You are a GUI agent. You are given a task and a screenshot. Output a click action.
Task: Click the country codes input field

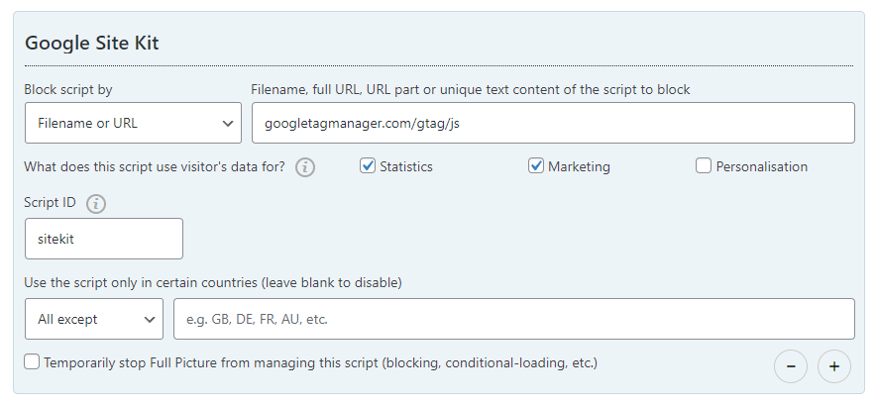(513, 319)
